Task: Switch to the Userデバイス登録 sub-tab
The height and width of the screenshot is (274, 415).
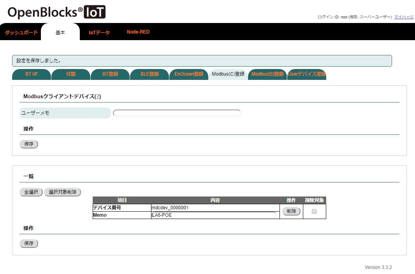Action: click(x=307, y=74)
